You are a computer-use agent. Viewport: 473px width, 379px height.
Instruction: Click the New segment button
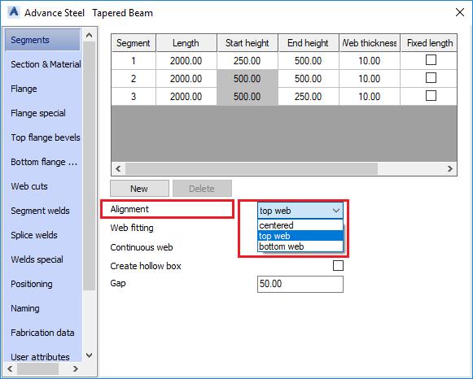[x=139, y=189]
